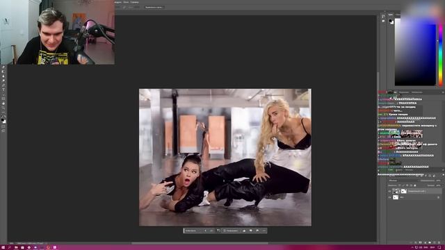Click the lock icon on the Background layer
The image size is (445, 250).
point(439,197)
